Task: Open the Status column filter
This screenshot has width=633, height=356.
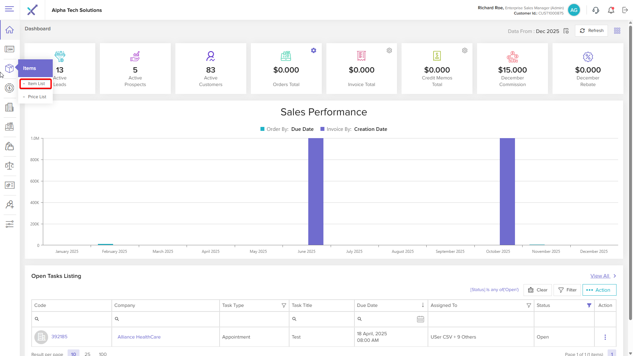Action: coord(589,306)
